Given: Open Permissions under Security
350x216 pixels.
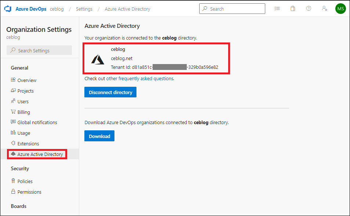Looking at the screenshot, I should click(x=29, y=192).
